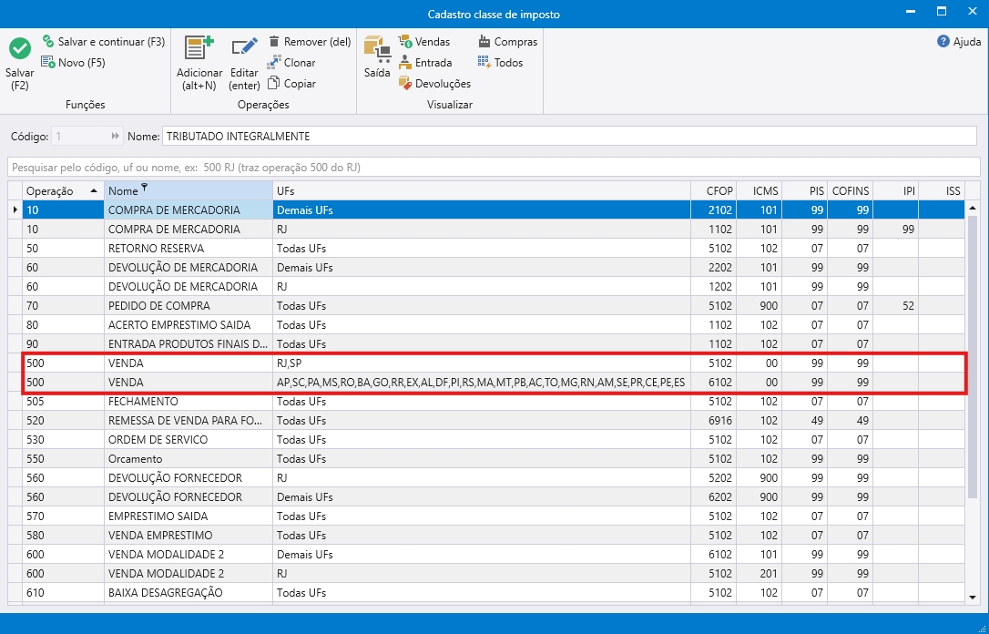Click Editar (enter) pencil button
The image size is (989, 634).
[x=244, y=63]
